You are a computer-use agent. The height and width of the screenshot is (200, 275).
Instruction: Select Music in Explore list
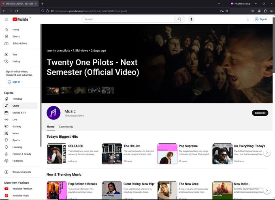19,106
